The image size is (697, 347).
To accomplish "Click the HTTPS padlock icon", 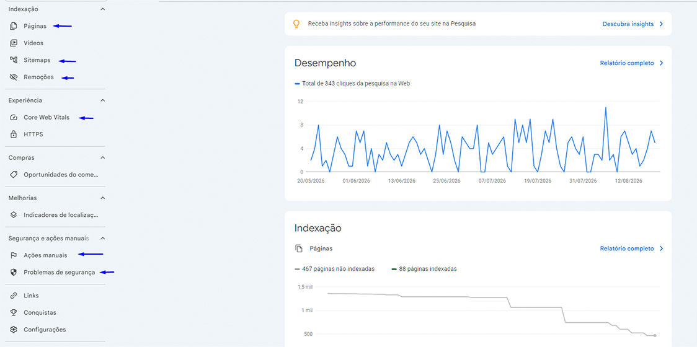I will click(14, 134).
